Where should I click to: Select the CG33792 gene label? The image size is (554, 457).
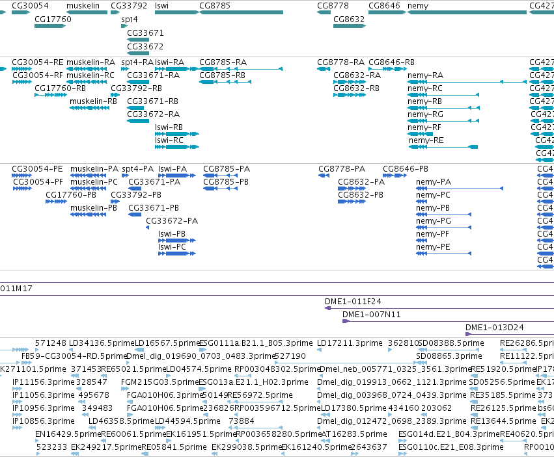click(x=129, y=6)
